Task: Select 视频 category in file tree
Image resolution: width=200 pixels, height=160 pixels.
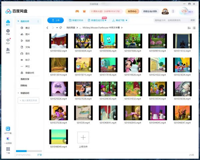Action: (27, 41)
